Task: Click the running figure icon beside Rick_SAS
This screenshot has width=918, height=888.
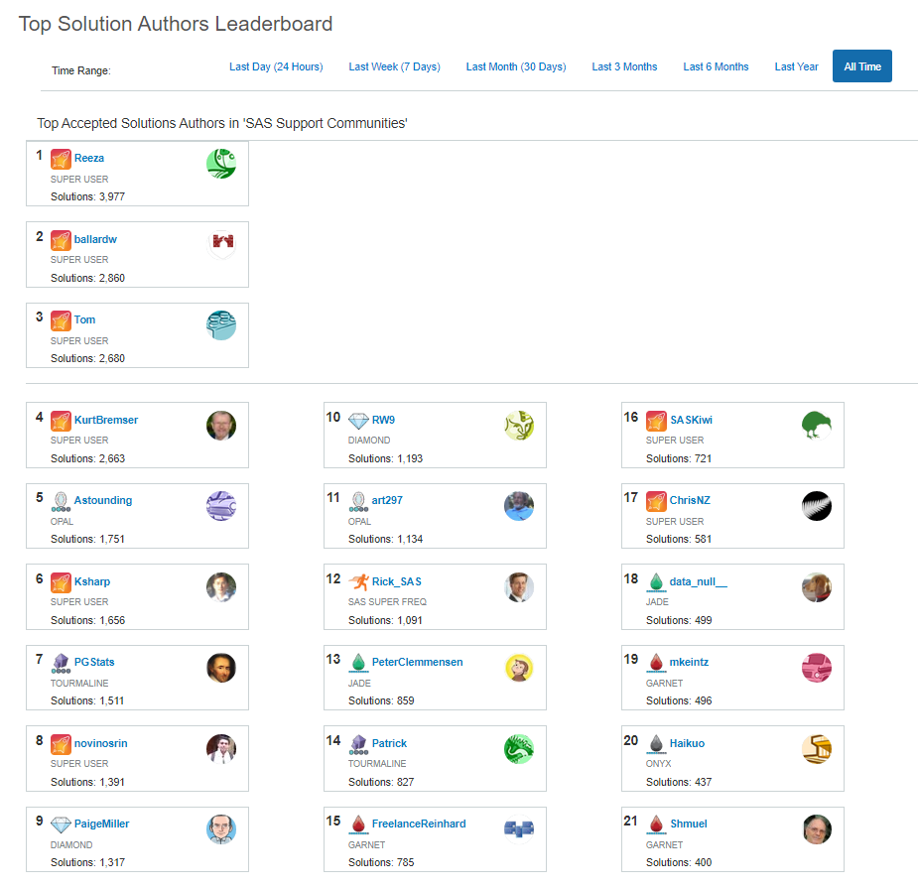Action: click(358, 581)
